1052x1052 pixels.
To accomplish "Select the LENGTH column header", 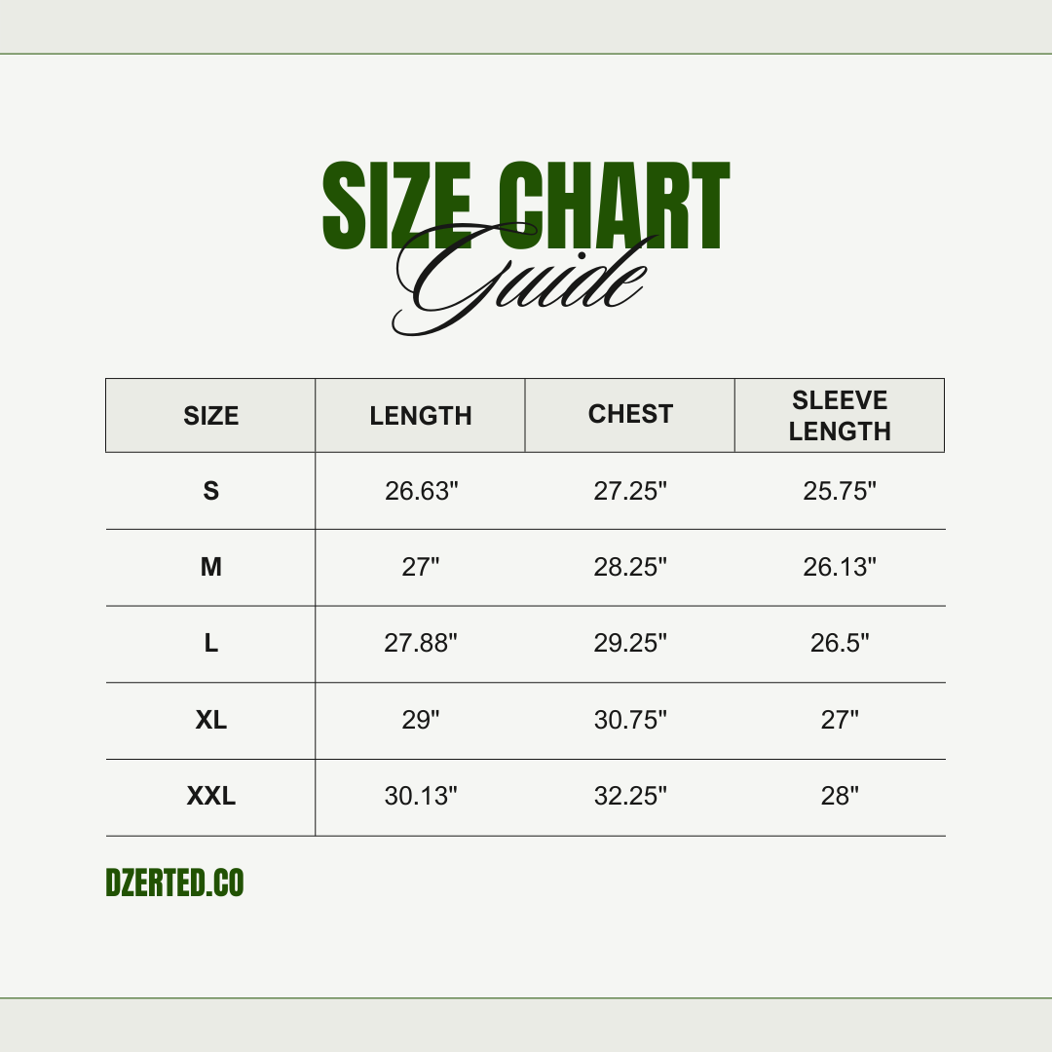I will click(421, 416).
